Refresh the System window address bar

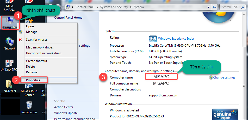214,7
